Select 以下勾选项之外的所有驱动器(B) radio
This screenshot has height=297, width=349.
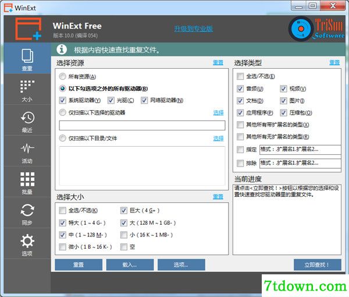click(x=63, y=89)
